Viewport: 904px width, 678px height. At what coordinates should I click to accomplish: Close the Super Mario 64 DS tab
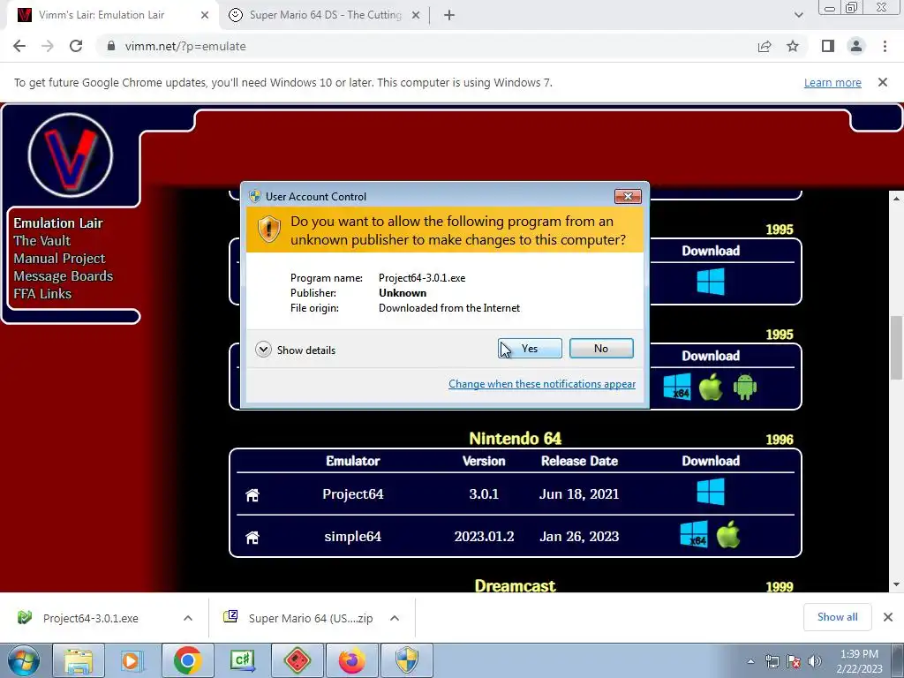click(416, 15)
